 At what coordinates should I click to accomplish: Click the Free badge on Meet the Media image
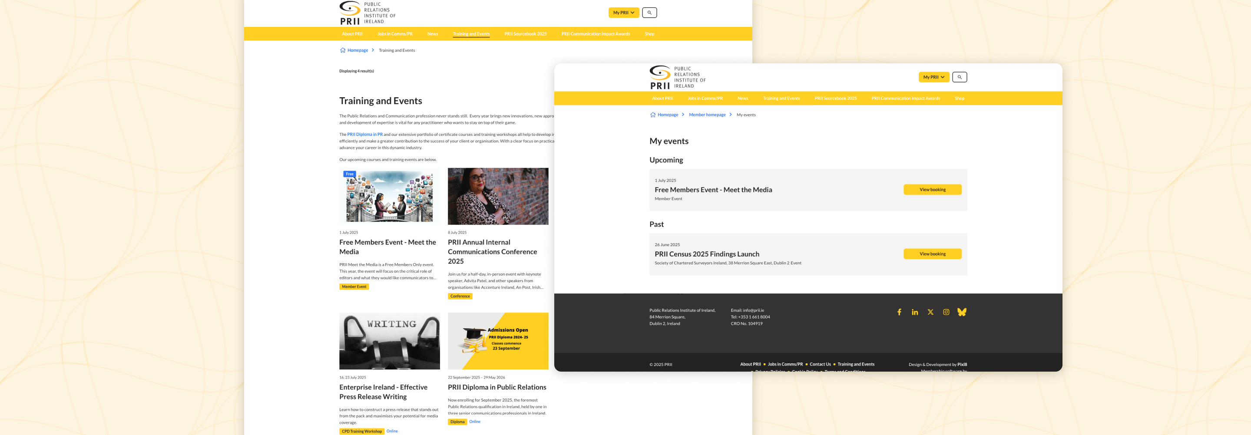click(x=350, y=174)
